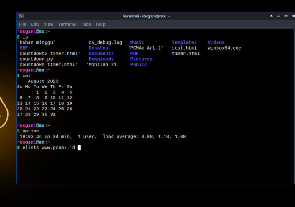Open the View menu

(x=48, y=24)
